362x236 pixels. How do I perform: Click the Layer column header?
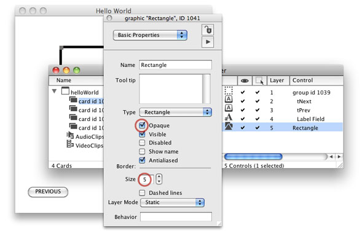(278, 81)
